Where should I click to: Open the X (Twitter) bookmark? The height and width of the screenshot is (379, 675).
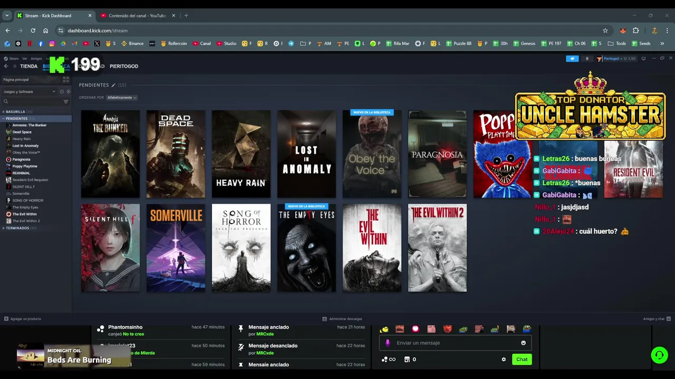(97, 44)
